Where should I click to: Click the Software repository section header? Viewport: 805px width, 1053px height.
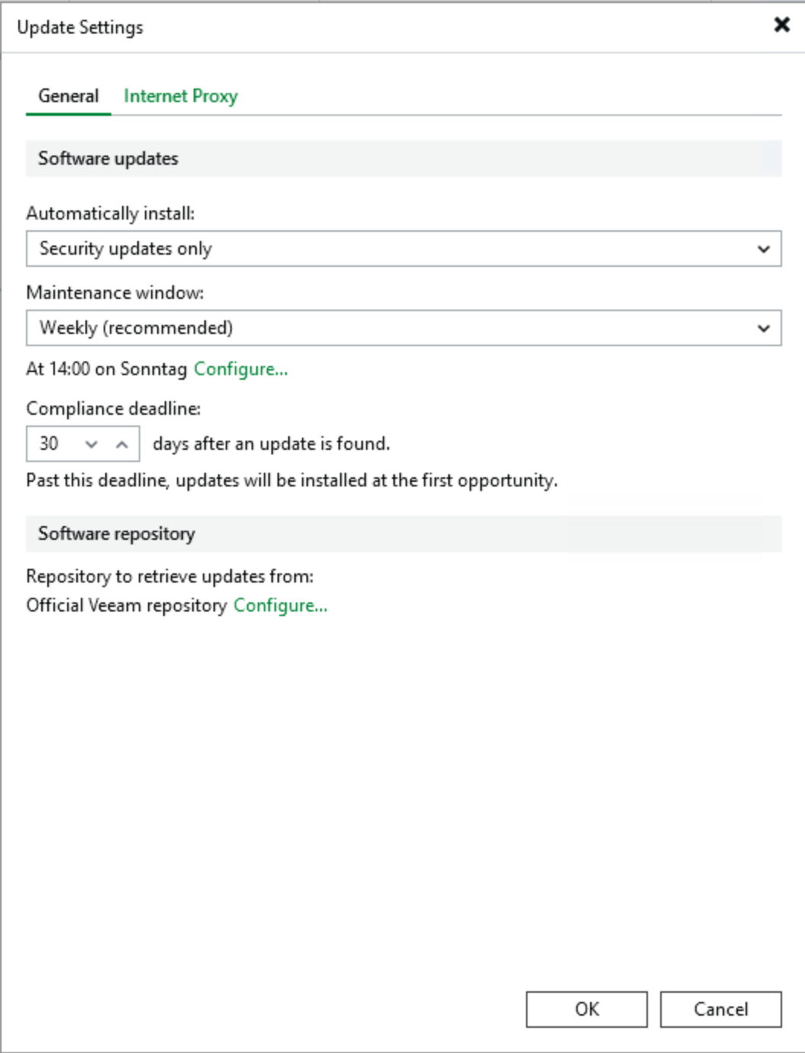pos(117,534)
